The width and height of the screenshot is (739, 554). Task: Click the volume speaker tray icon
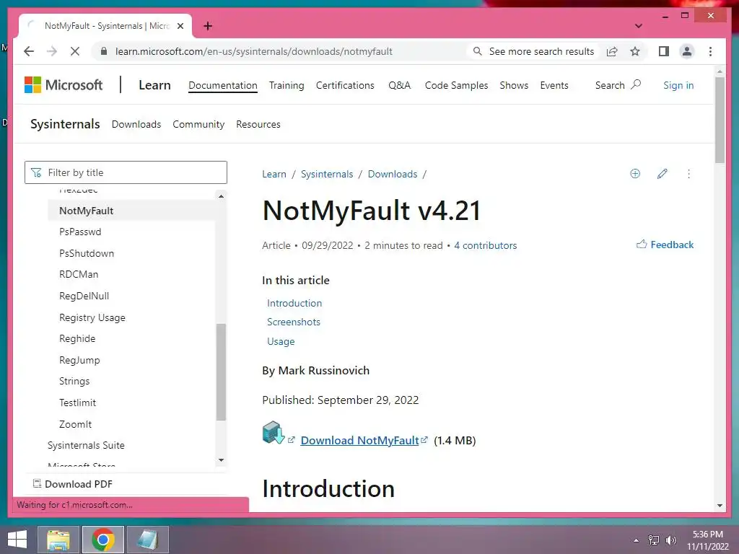pyautogui.click(x=670, y=540)
